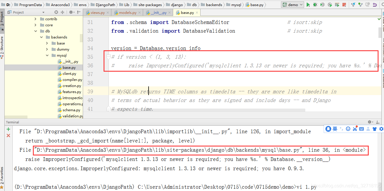Screen dimensions: 384x191
Task: Click the emoji smiley in the IME bar
Action: tap(348, 129)
